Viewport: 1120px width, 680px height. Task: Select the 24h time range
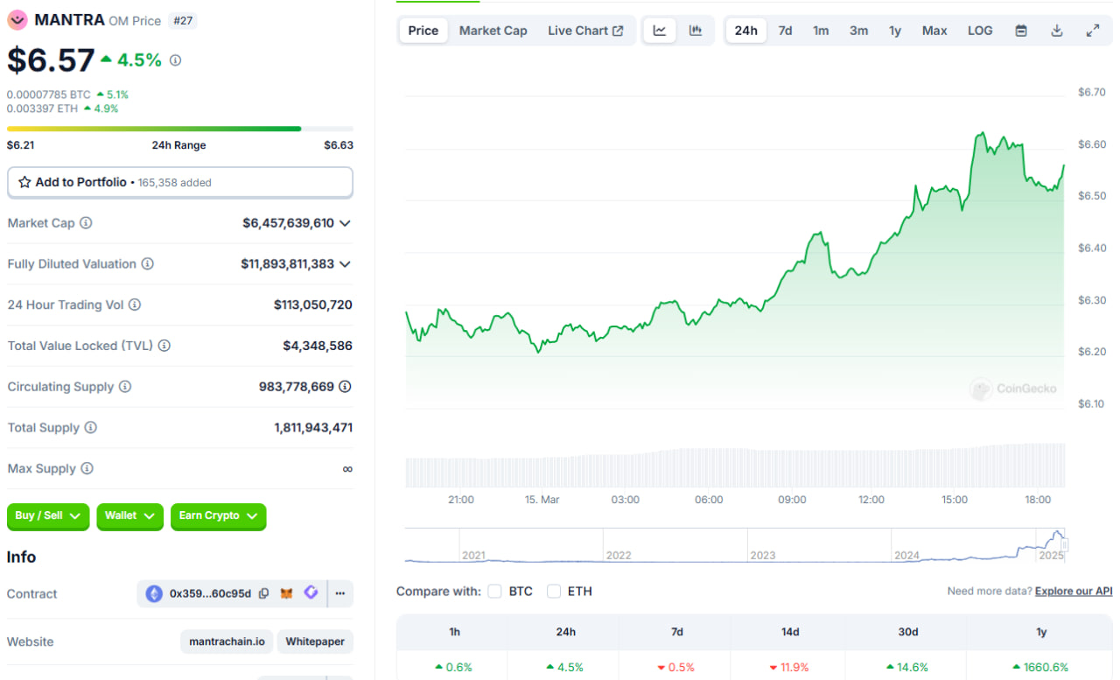pos(746,31)
